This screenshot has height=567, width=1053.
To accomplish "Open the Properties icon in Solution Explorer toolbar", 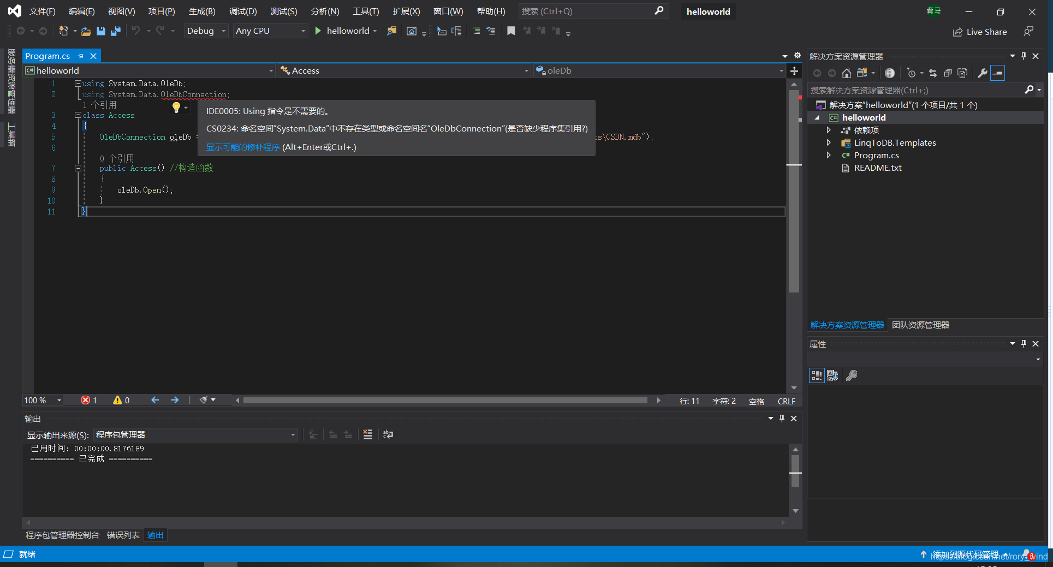I will [981, 73].
